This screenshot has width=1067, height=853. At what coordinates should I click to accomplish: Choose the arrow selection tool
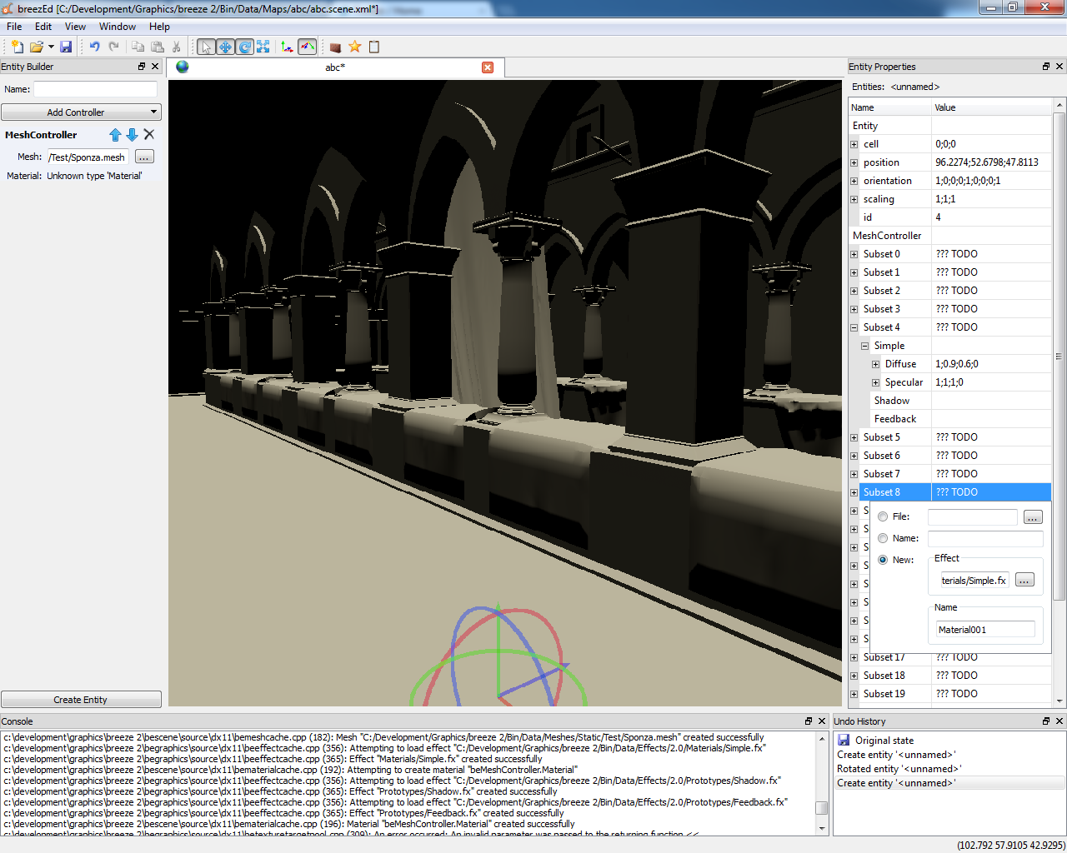(x=206, y=47)
